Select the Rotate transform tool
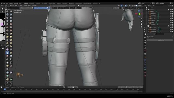Image resolution: width=174 pixels, height=98 pixels. (11, 83)
